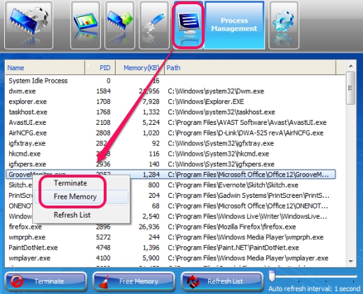Sort by Memory(KB) column header

click(x=140, y=68)
